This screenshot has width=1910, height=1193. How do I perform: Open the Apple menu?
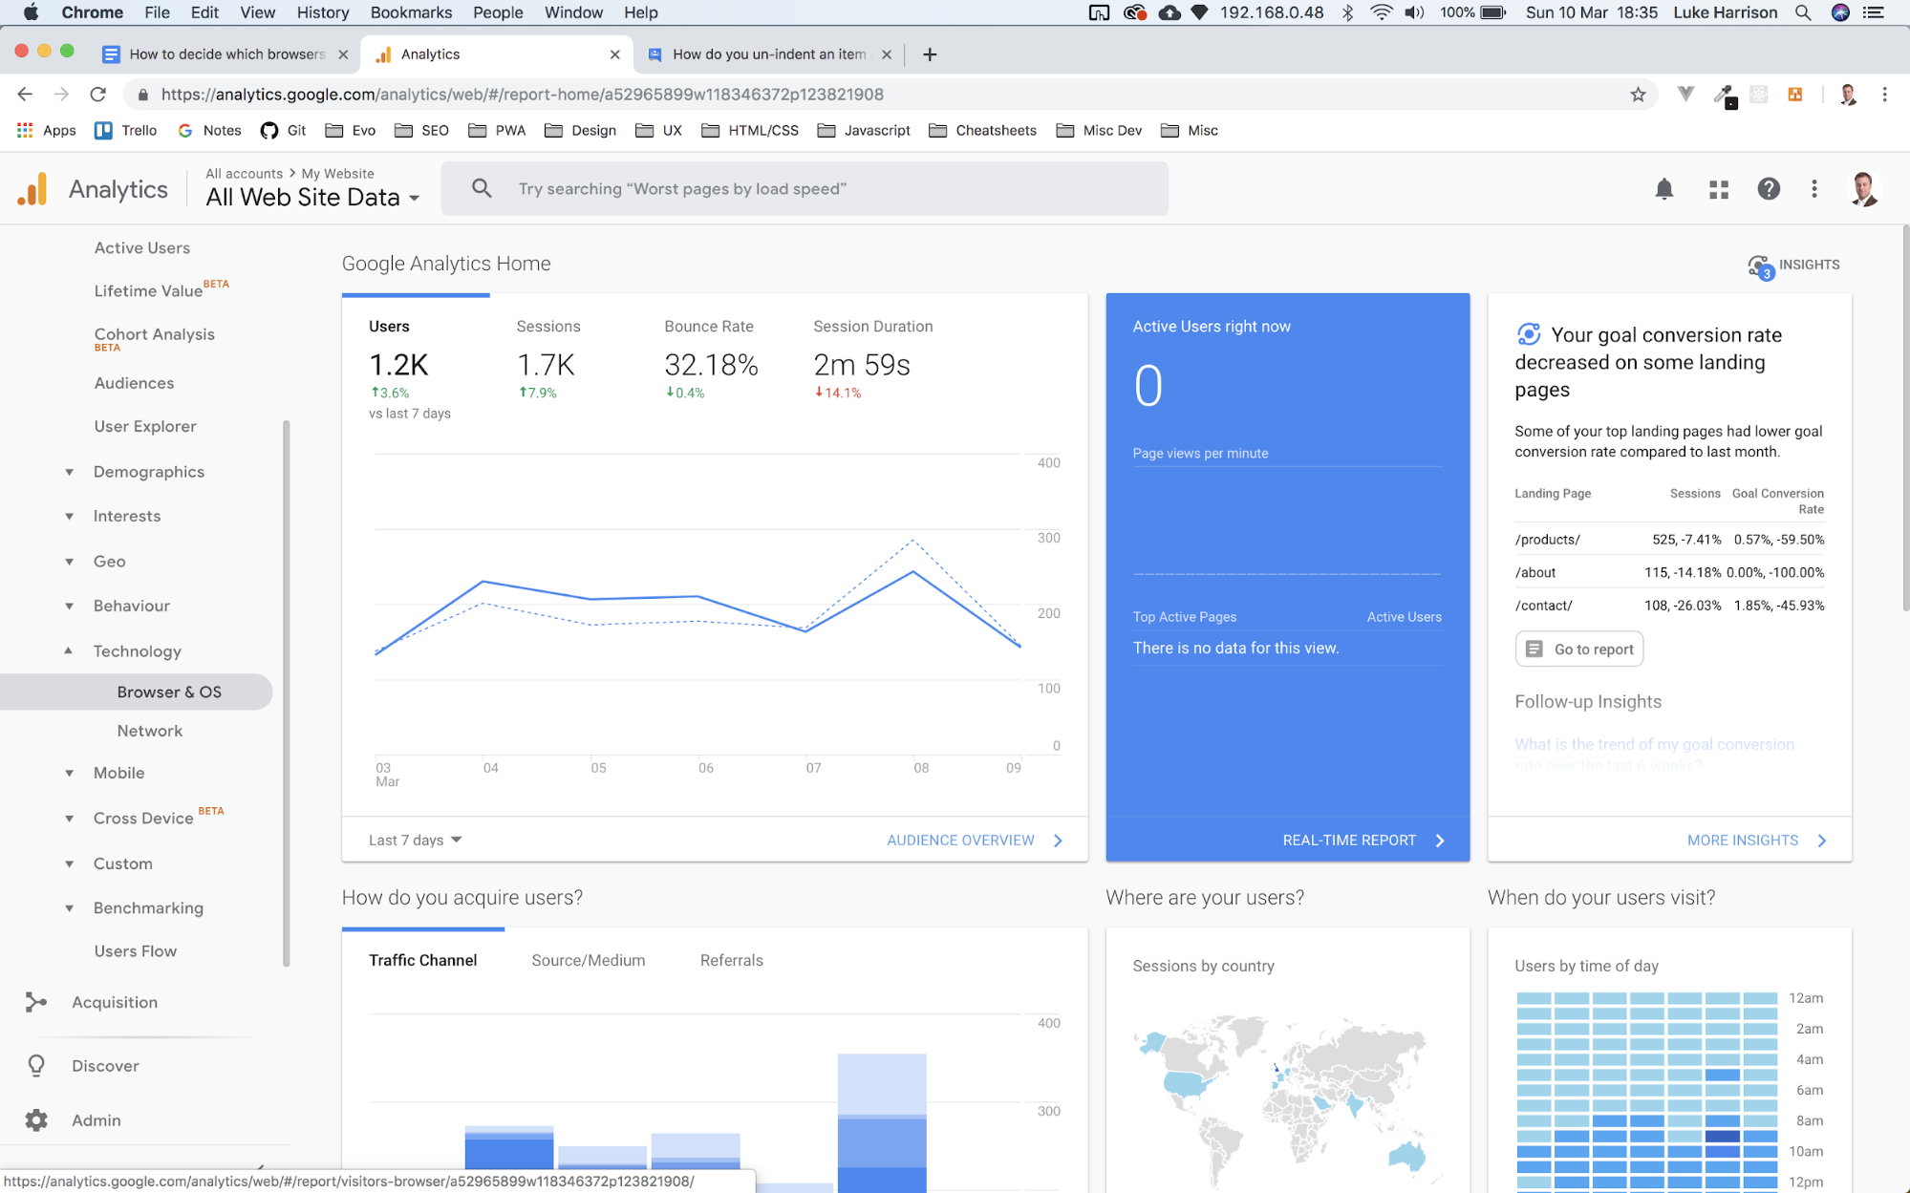31,12
